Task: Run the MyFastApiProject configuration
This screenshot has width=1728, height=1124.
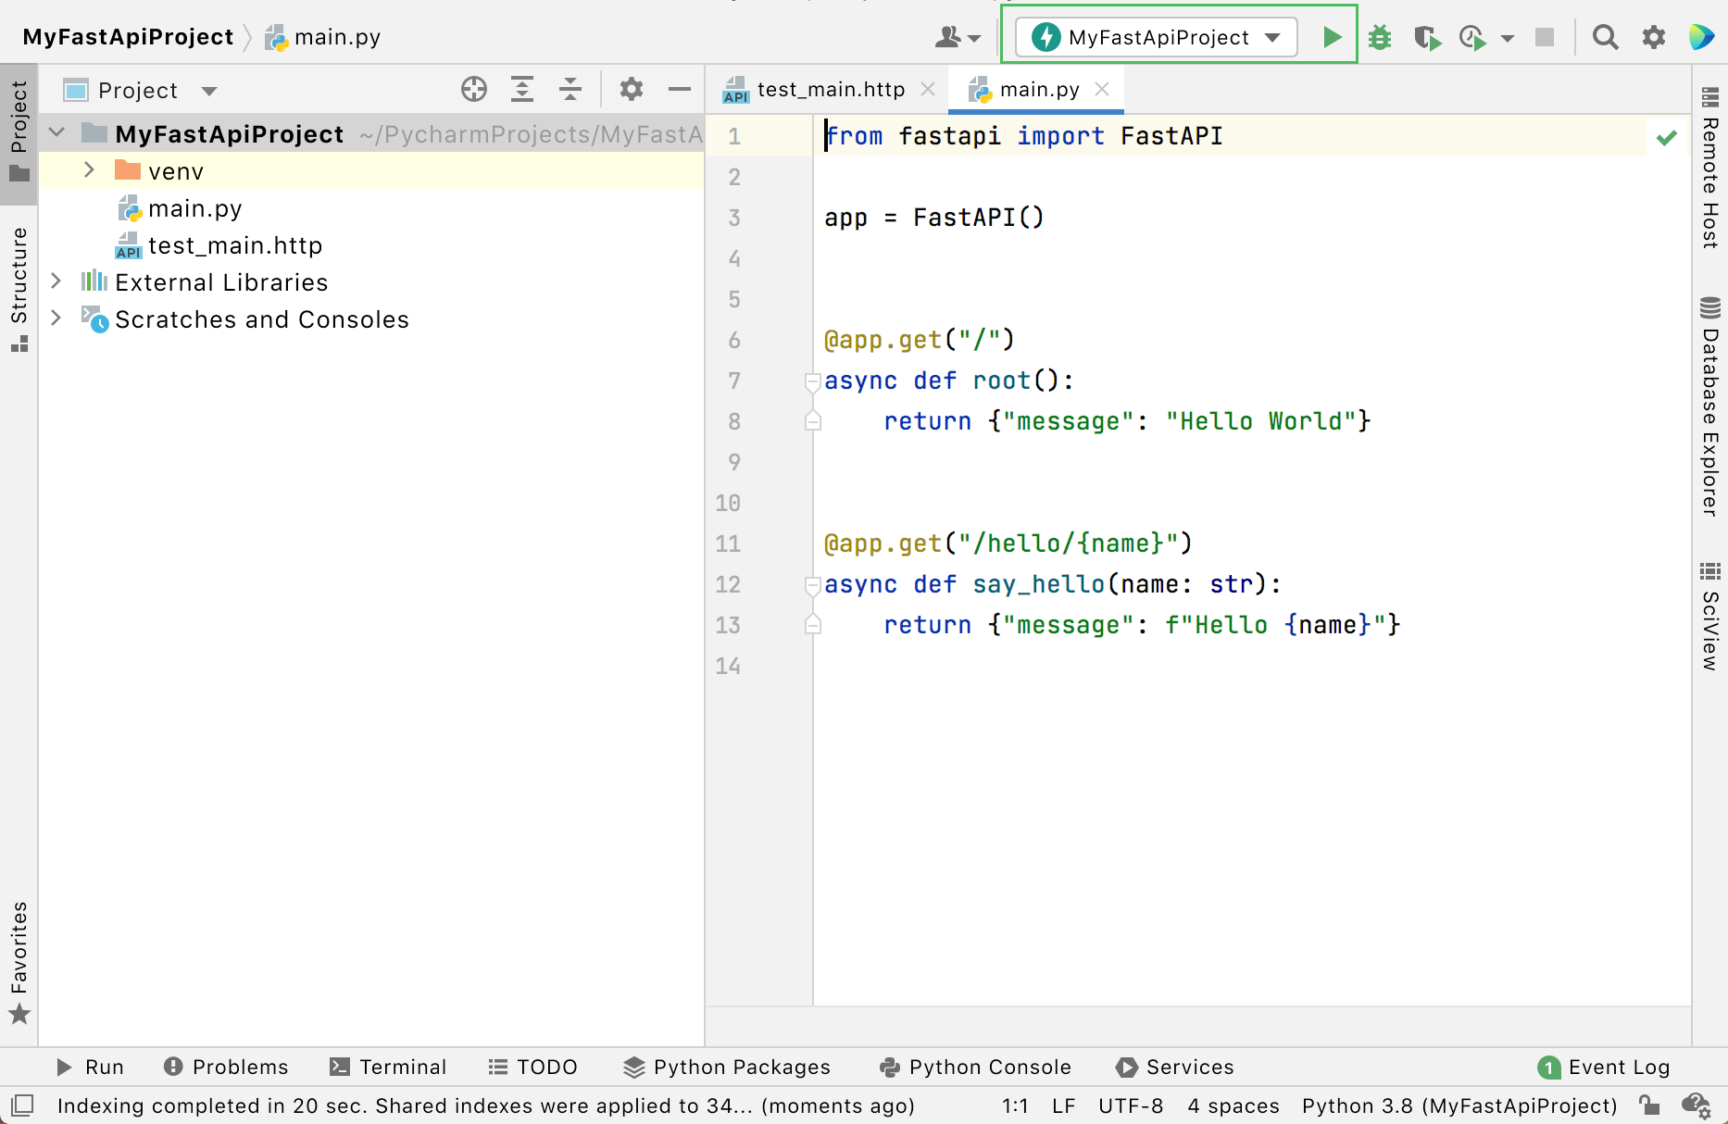Action: pyautogui.click(x=1333, y=37)
